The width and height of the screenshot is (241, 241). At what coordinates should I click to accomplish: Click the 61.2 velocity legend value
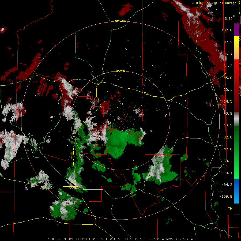[x=228, y=66]
